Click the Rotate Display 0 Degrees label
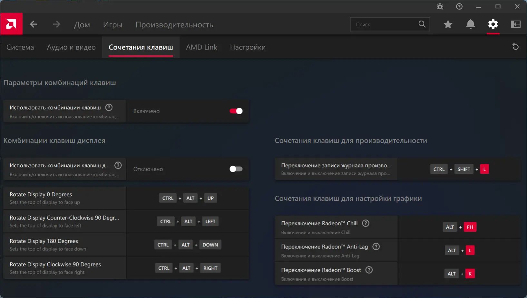Viewport: 527px width, 298px height. coord(41,194)
